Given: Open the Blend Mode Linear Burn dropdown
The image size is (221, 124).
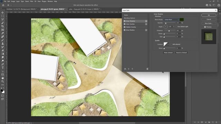Looking at the screenshot, I should click(171, 20).
